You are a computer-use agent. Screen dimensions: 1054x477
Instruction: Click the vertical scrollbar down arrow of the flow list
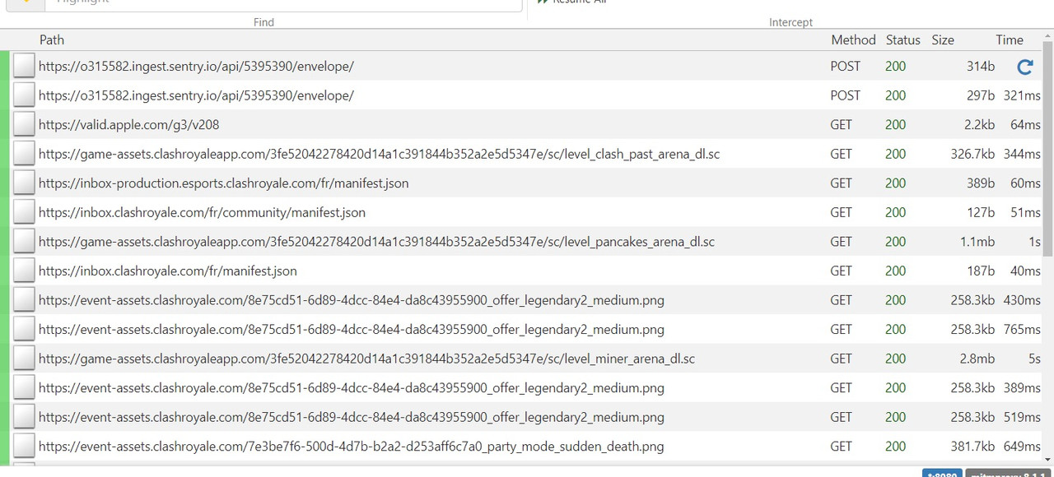coord(1048,458)
